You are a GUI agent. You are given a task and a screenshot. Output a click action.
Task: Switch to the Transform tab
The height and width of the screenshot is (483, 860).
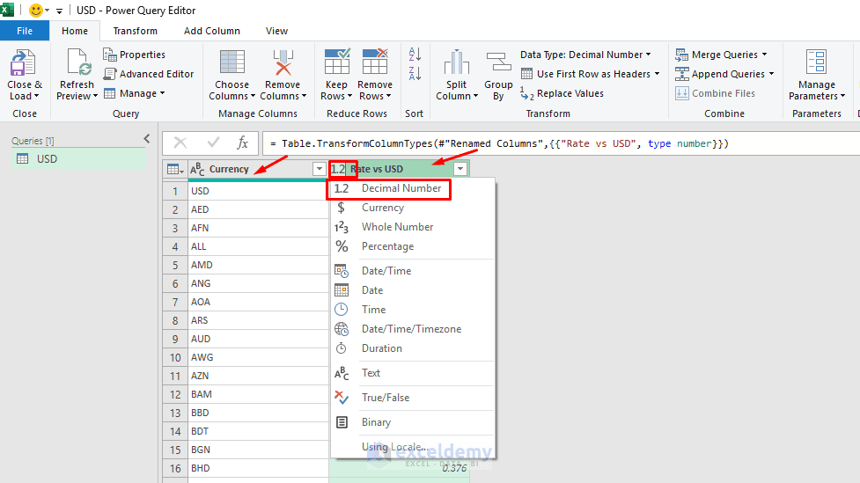(135, 31)
